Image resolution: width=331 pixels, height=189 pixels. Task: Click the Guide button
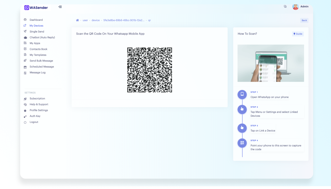pyautogui.click(x=298, y=34)
